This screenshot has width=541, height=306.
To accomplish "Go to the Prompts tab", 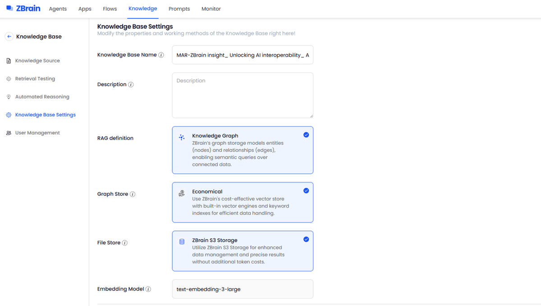I will pyautogui.click(x=179, y=9).
